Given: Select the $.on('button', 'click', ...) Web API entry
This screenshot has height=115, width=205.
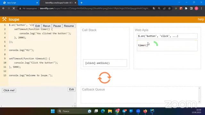Looking at the screenshot, I should coord(167,36).
